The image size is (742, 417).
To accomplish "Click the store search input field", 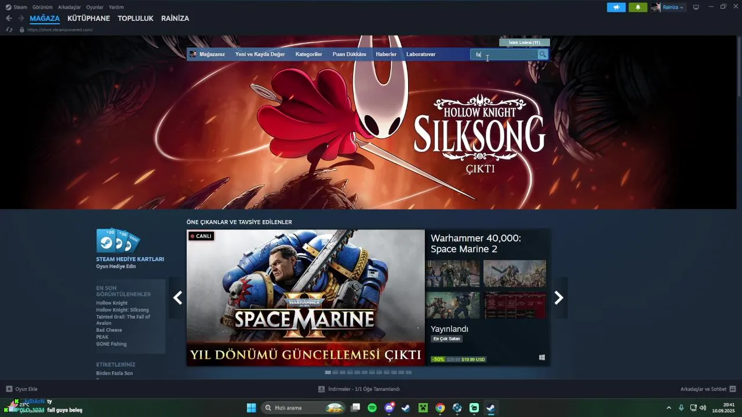I will point(504,54).
